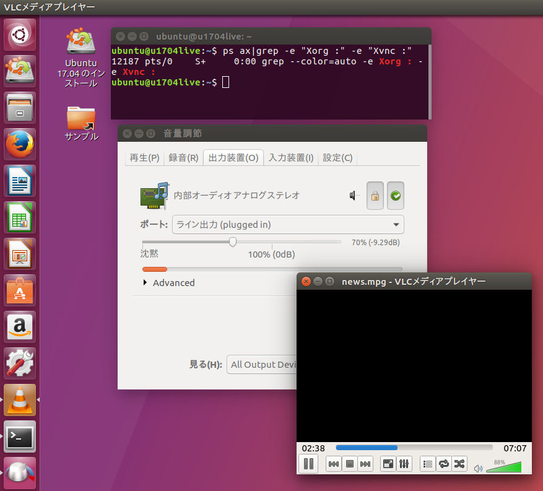543x491 pixels.
Task: Minimize the VLC news.mpg window
Action: (318, 281)
